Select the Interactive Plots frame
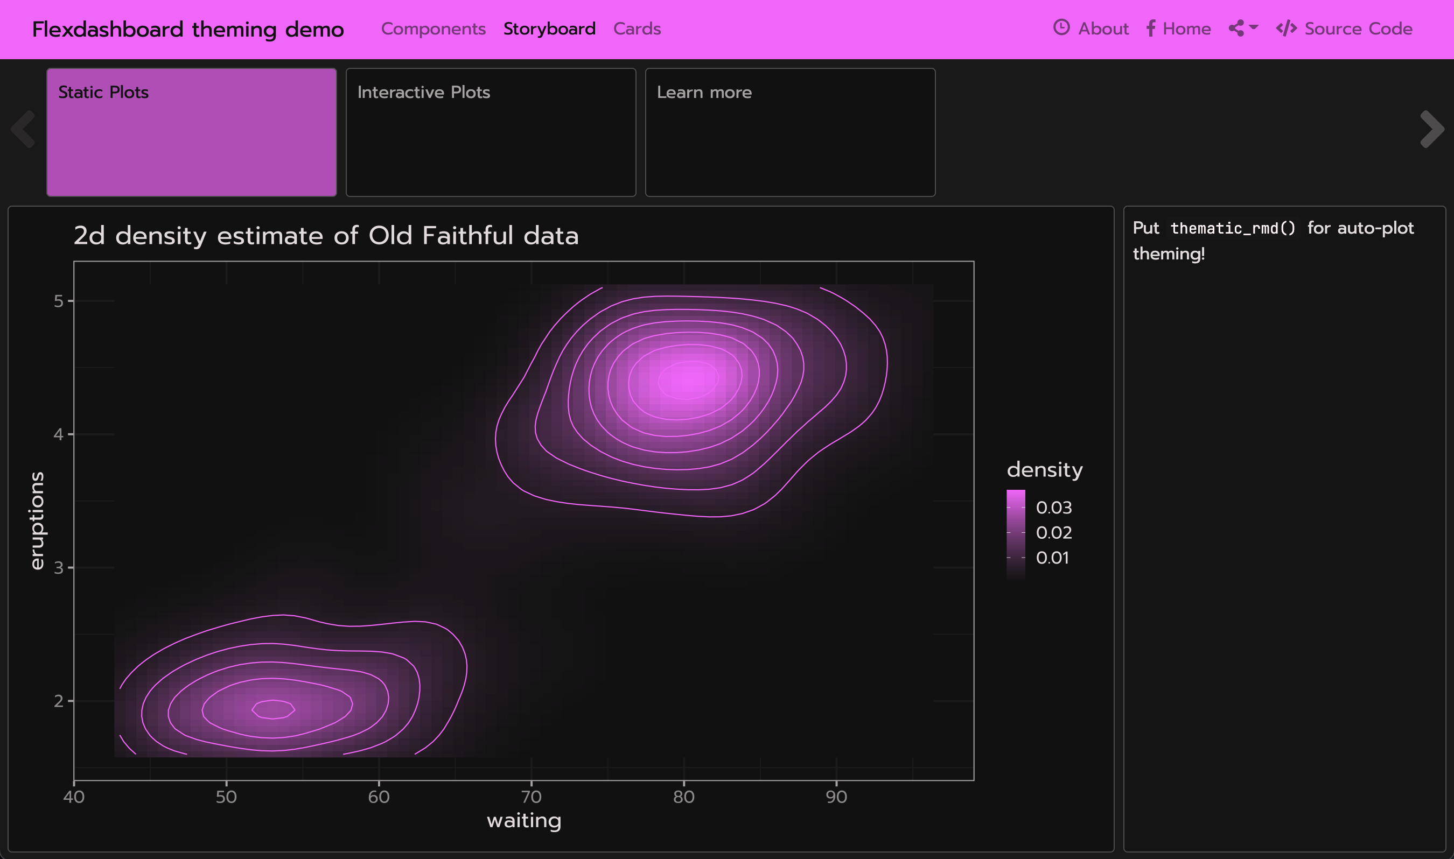This screenshot has height=859, width=1454. point(491,132)
